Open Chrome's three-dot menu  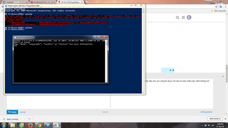point(226,7)
